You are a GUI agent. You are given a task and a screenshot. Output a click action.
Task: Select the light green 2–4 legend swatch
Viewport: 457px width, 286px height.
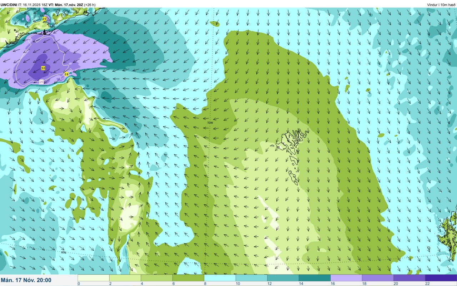[125, 278]
